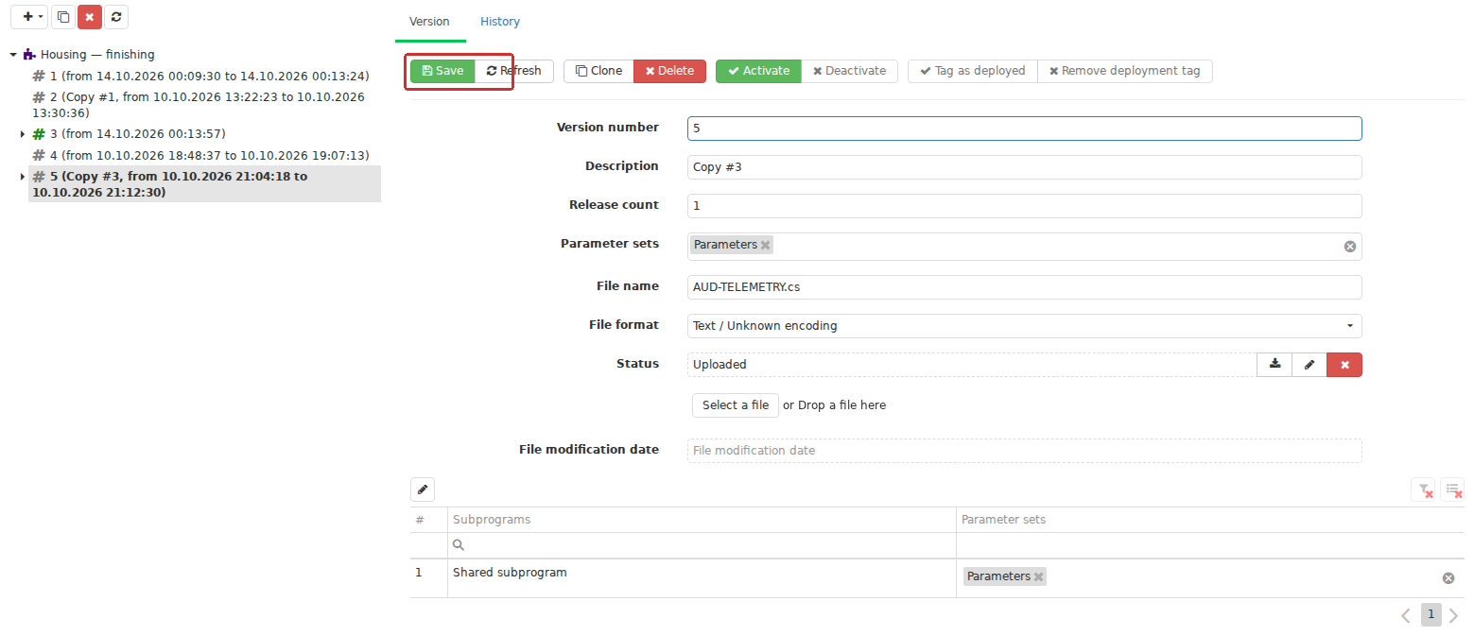Edit uploaded file with pencil icon
1474x636 pixels.
pos(1309,365)
